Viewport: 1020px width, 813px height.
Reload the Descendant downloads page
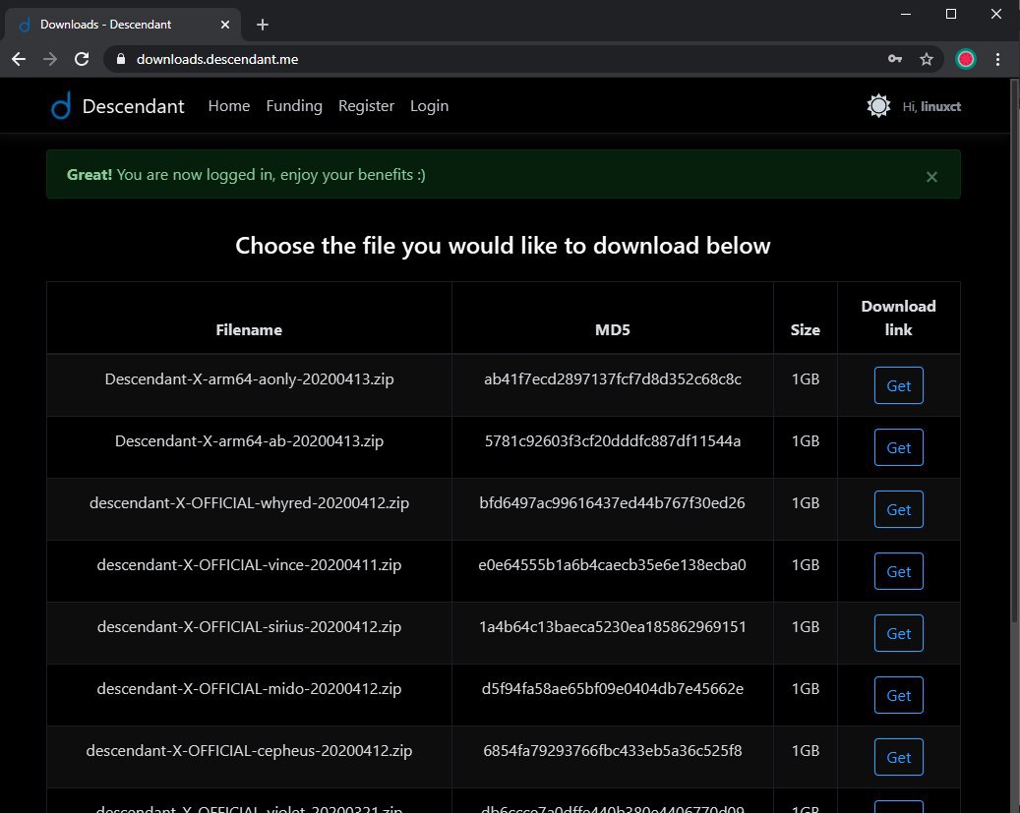coord(82,59)
